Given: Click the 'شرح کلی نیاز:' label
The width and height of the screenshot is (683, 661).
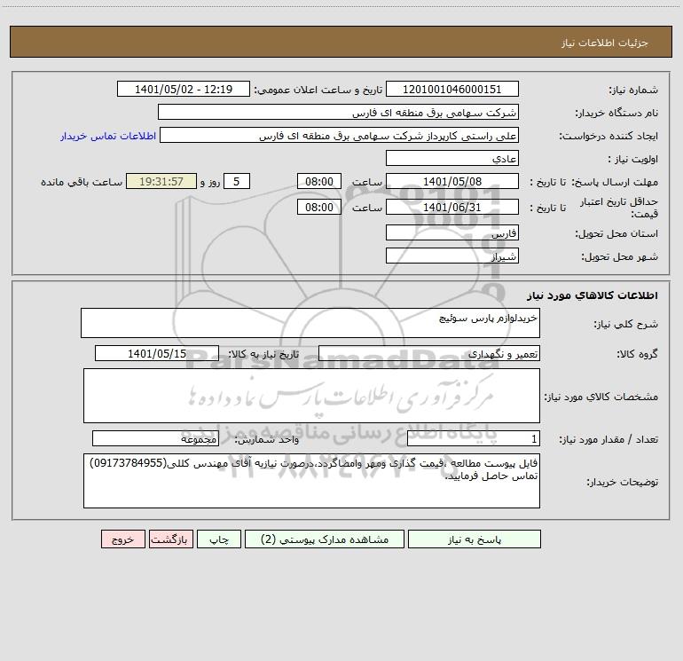Looking at the screenshot, I should (626, 324).
